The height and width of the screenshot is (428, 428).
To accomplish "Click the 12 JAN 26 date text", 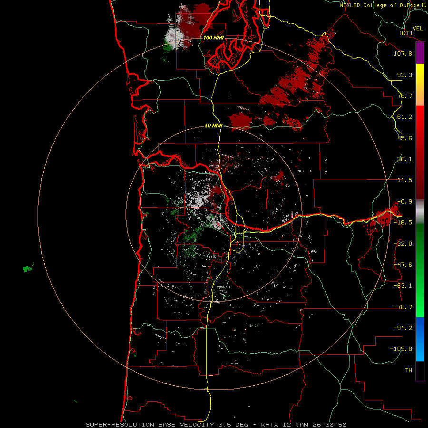I will click(301, 425).
